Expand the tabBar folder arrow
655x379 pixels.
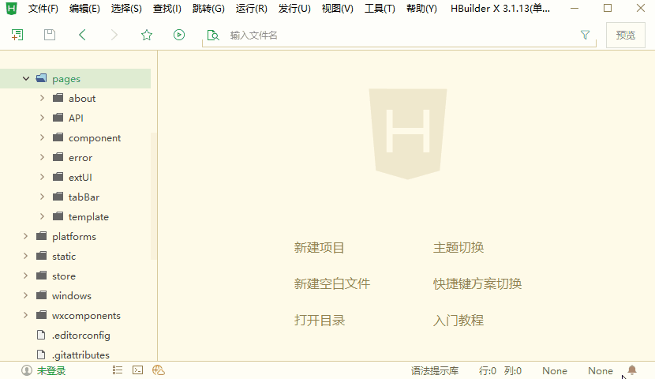[x=42, y=197]
